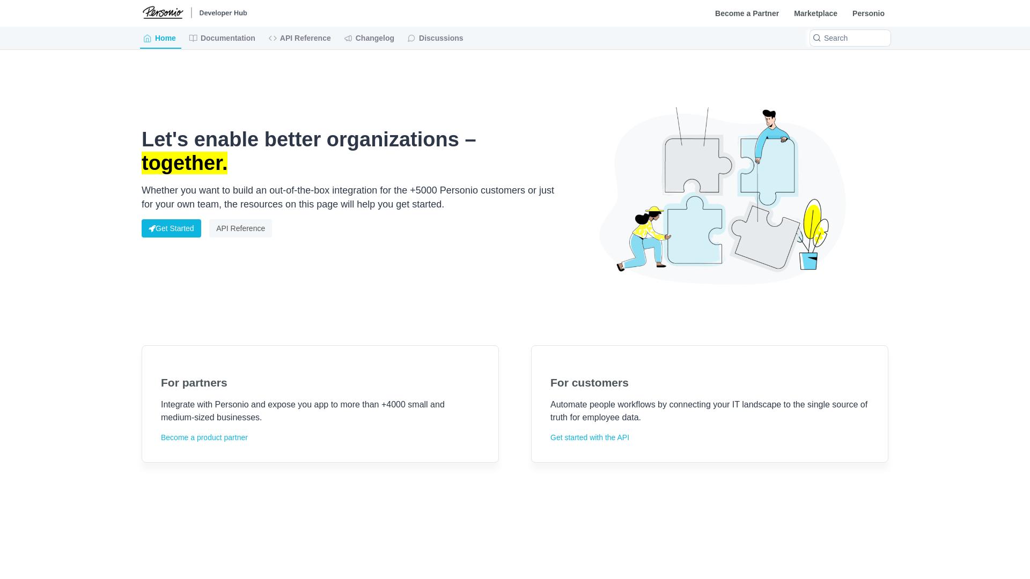Go to the Personio header link
Image resolution: width=1030 pixels, height=579 pixels.
tap(868, 13)
